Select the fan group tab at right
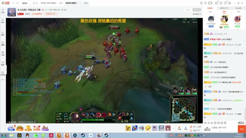Image resolution: width=246 pixels, height=138 pixels. 238,8
